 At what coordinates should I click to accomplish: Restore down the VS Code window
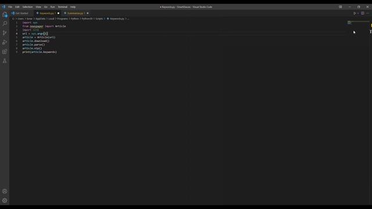(359, 7)
